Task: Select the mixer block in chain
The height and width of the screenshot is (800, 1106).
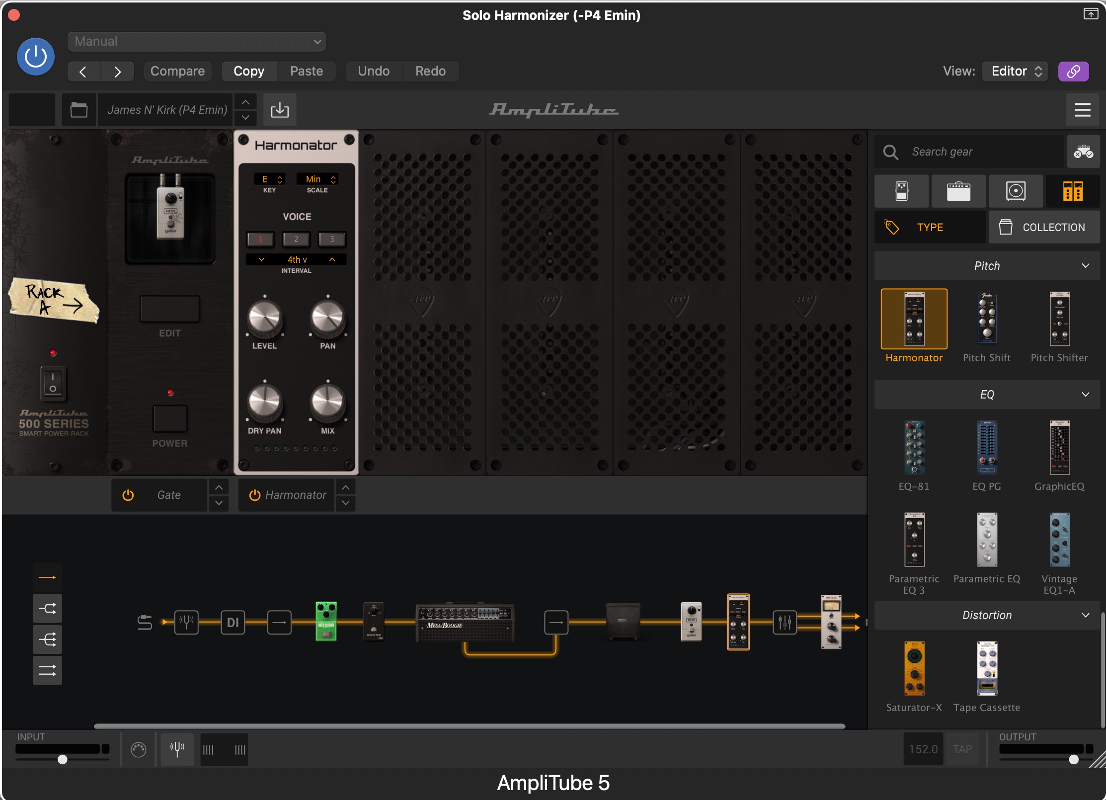Action: coord(785,622)
